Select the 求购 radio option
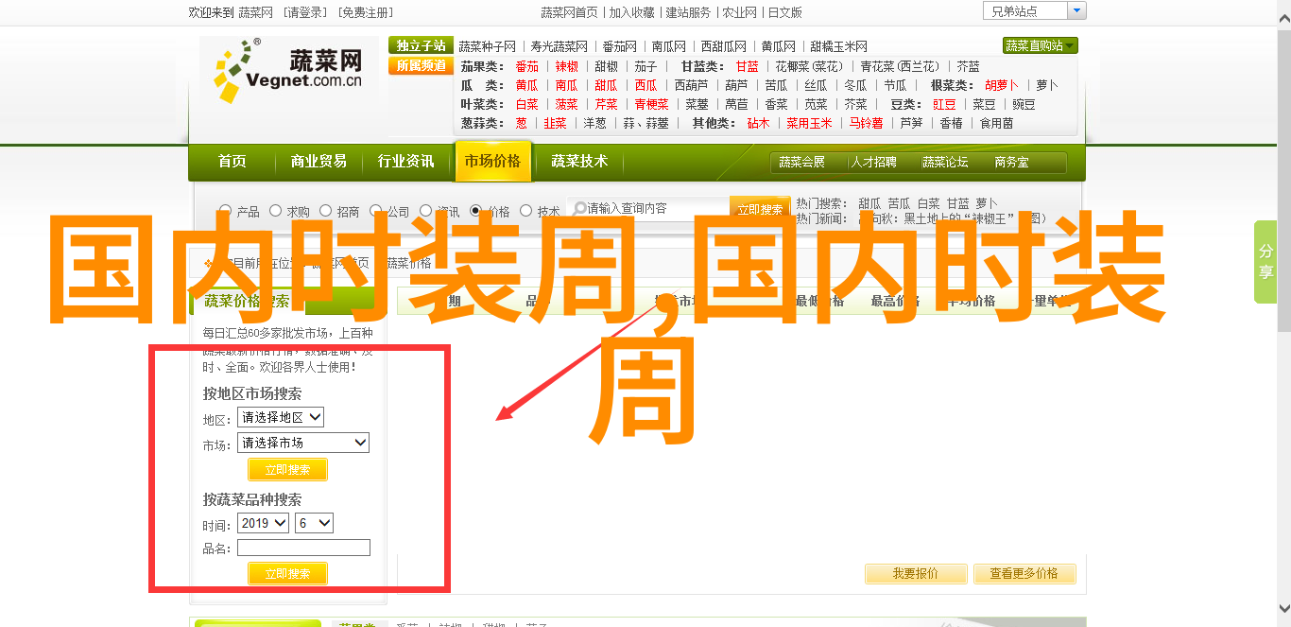The width and height of the screenshot is (1291, 627). click(275, 211)
